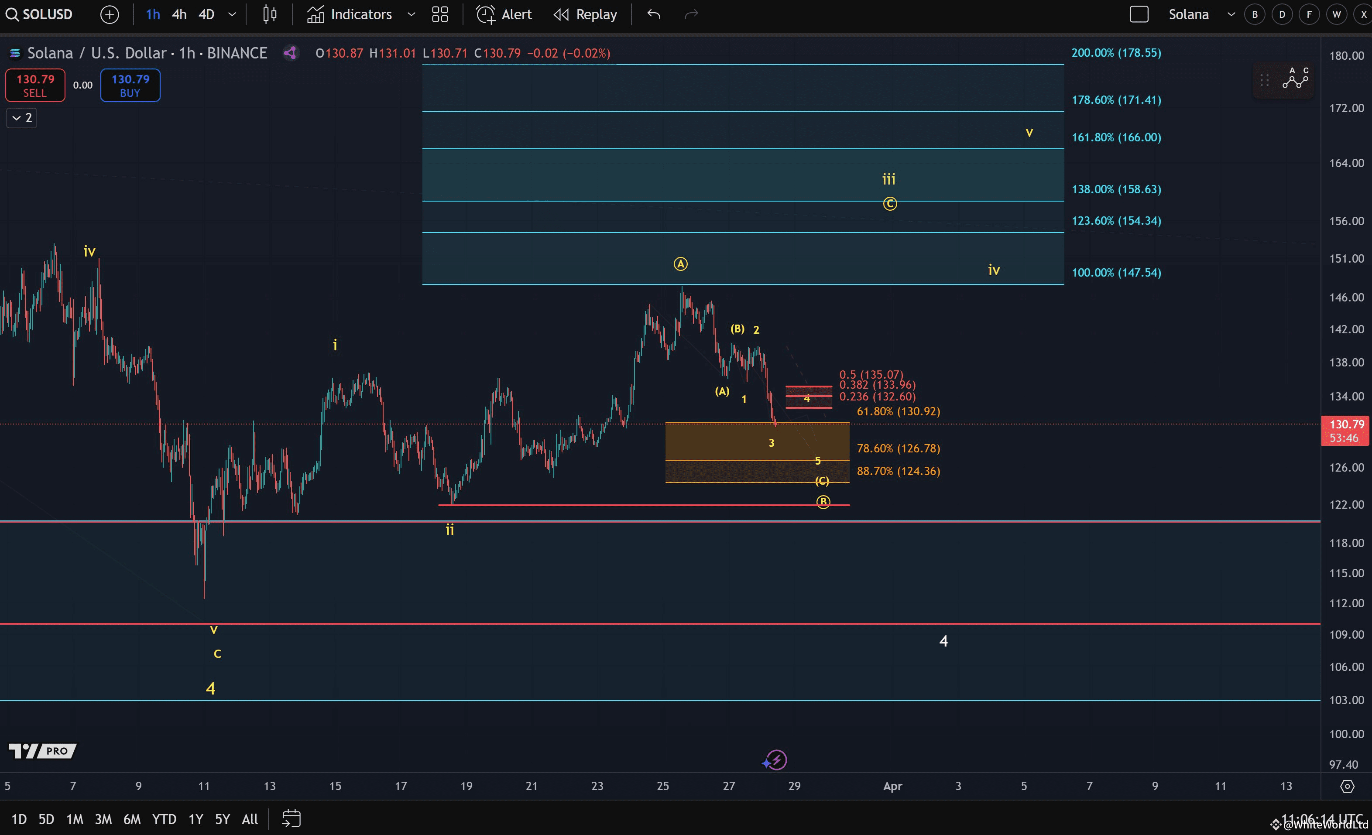Viewport: 1372px width, 835px height.
Task: Click the 61.80% (130.92) retracement label
Action: tap(898, 411)
